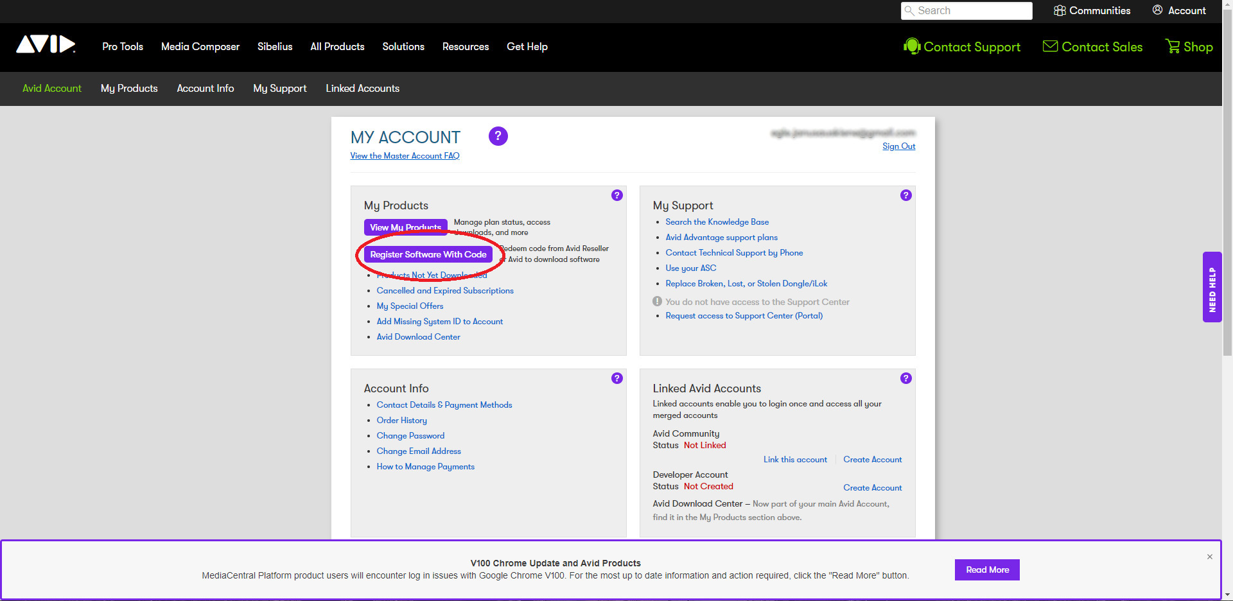Open the help icon in Linked Avid Accounts panel
Screen dimensions: 1233x601
point(906,378)
